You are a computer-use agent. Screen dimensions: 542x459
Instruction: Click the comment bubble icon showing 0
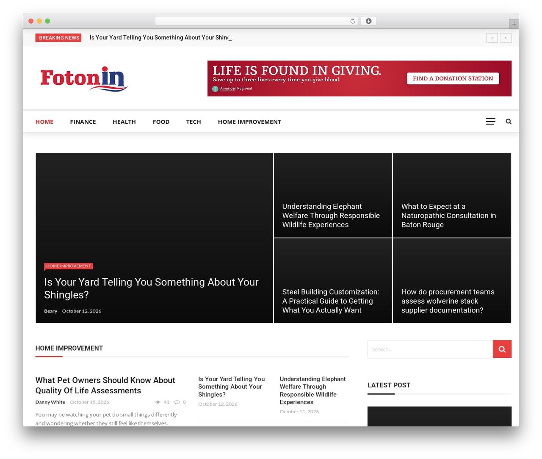[x=177, y=402]
